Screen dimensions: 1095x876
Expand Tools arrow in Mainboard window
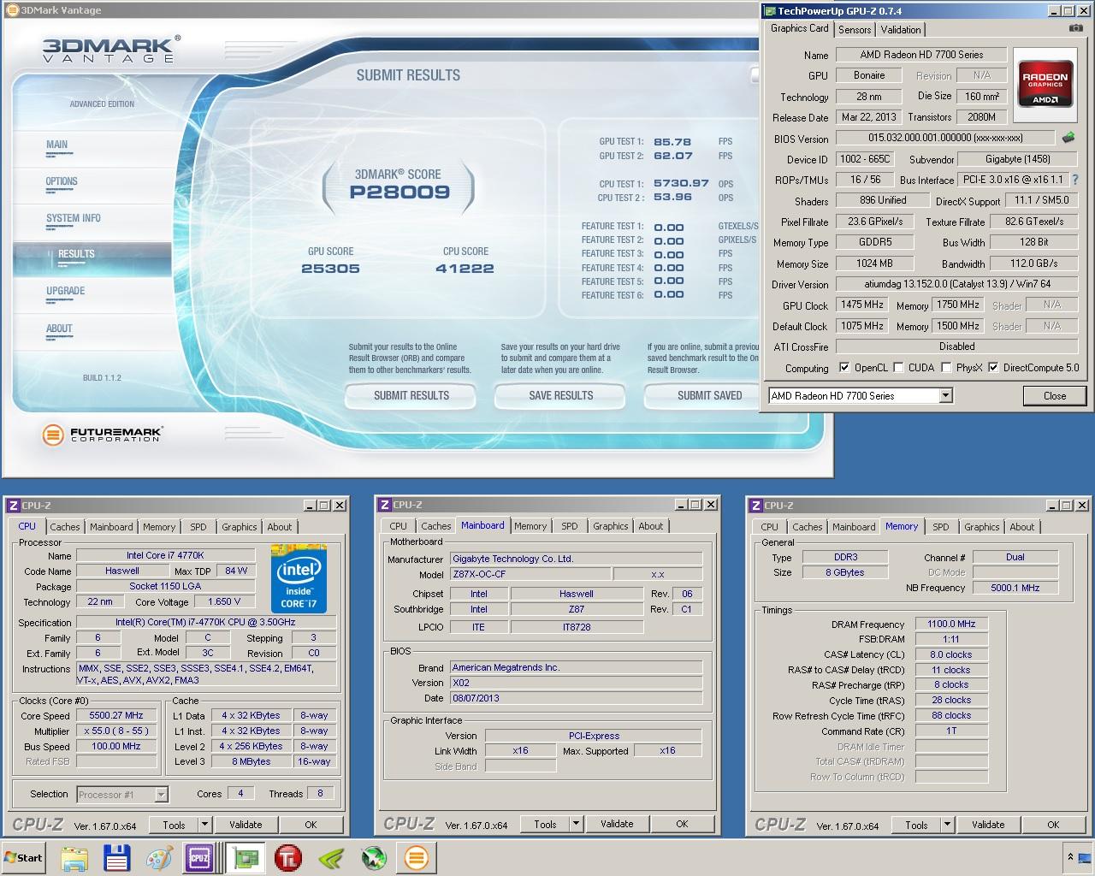coord(576,824)
